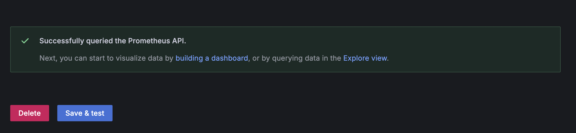
Task: Go to Explore view to query data
Action: (x=365, y=58)
